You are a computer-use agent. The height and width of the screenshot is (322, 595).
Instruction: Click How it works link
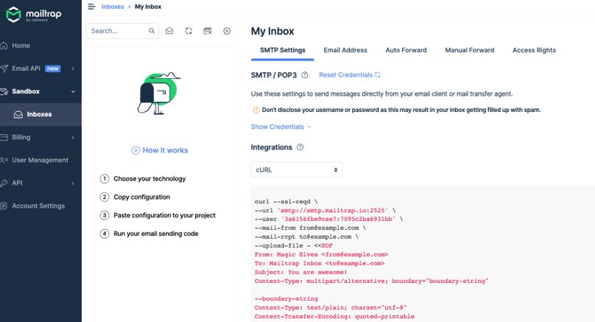coord(165,150)
